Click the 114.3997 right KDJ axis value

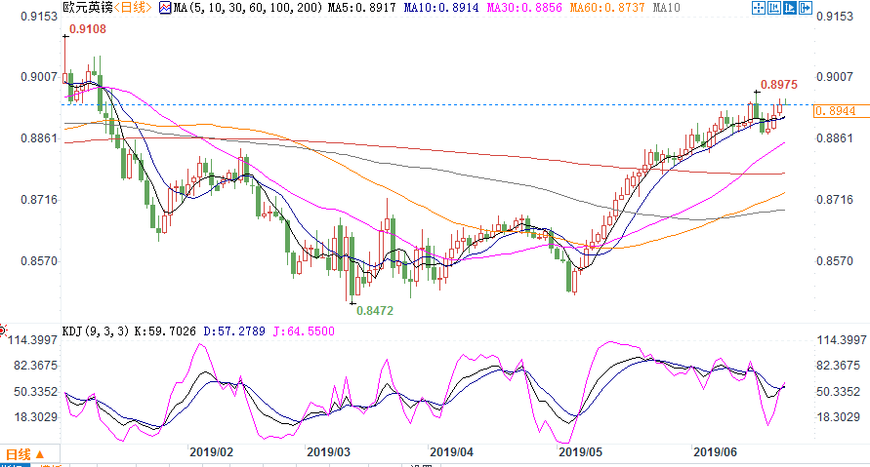point(841,340)
